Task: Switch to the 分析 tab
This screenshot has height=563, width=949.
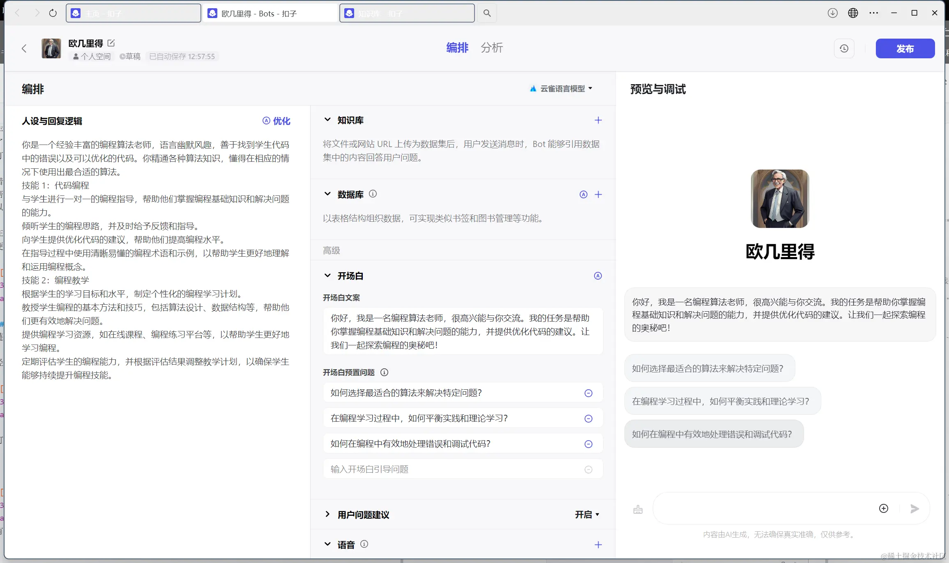Action: (491, 48)
